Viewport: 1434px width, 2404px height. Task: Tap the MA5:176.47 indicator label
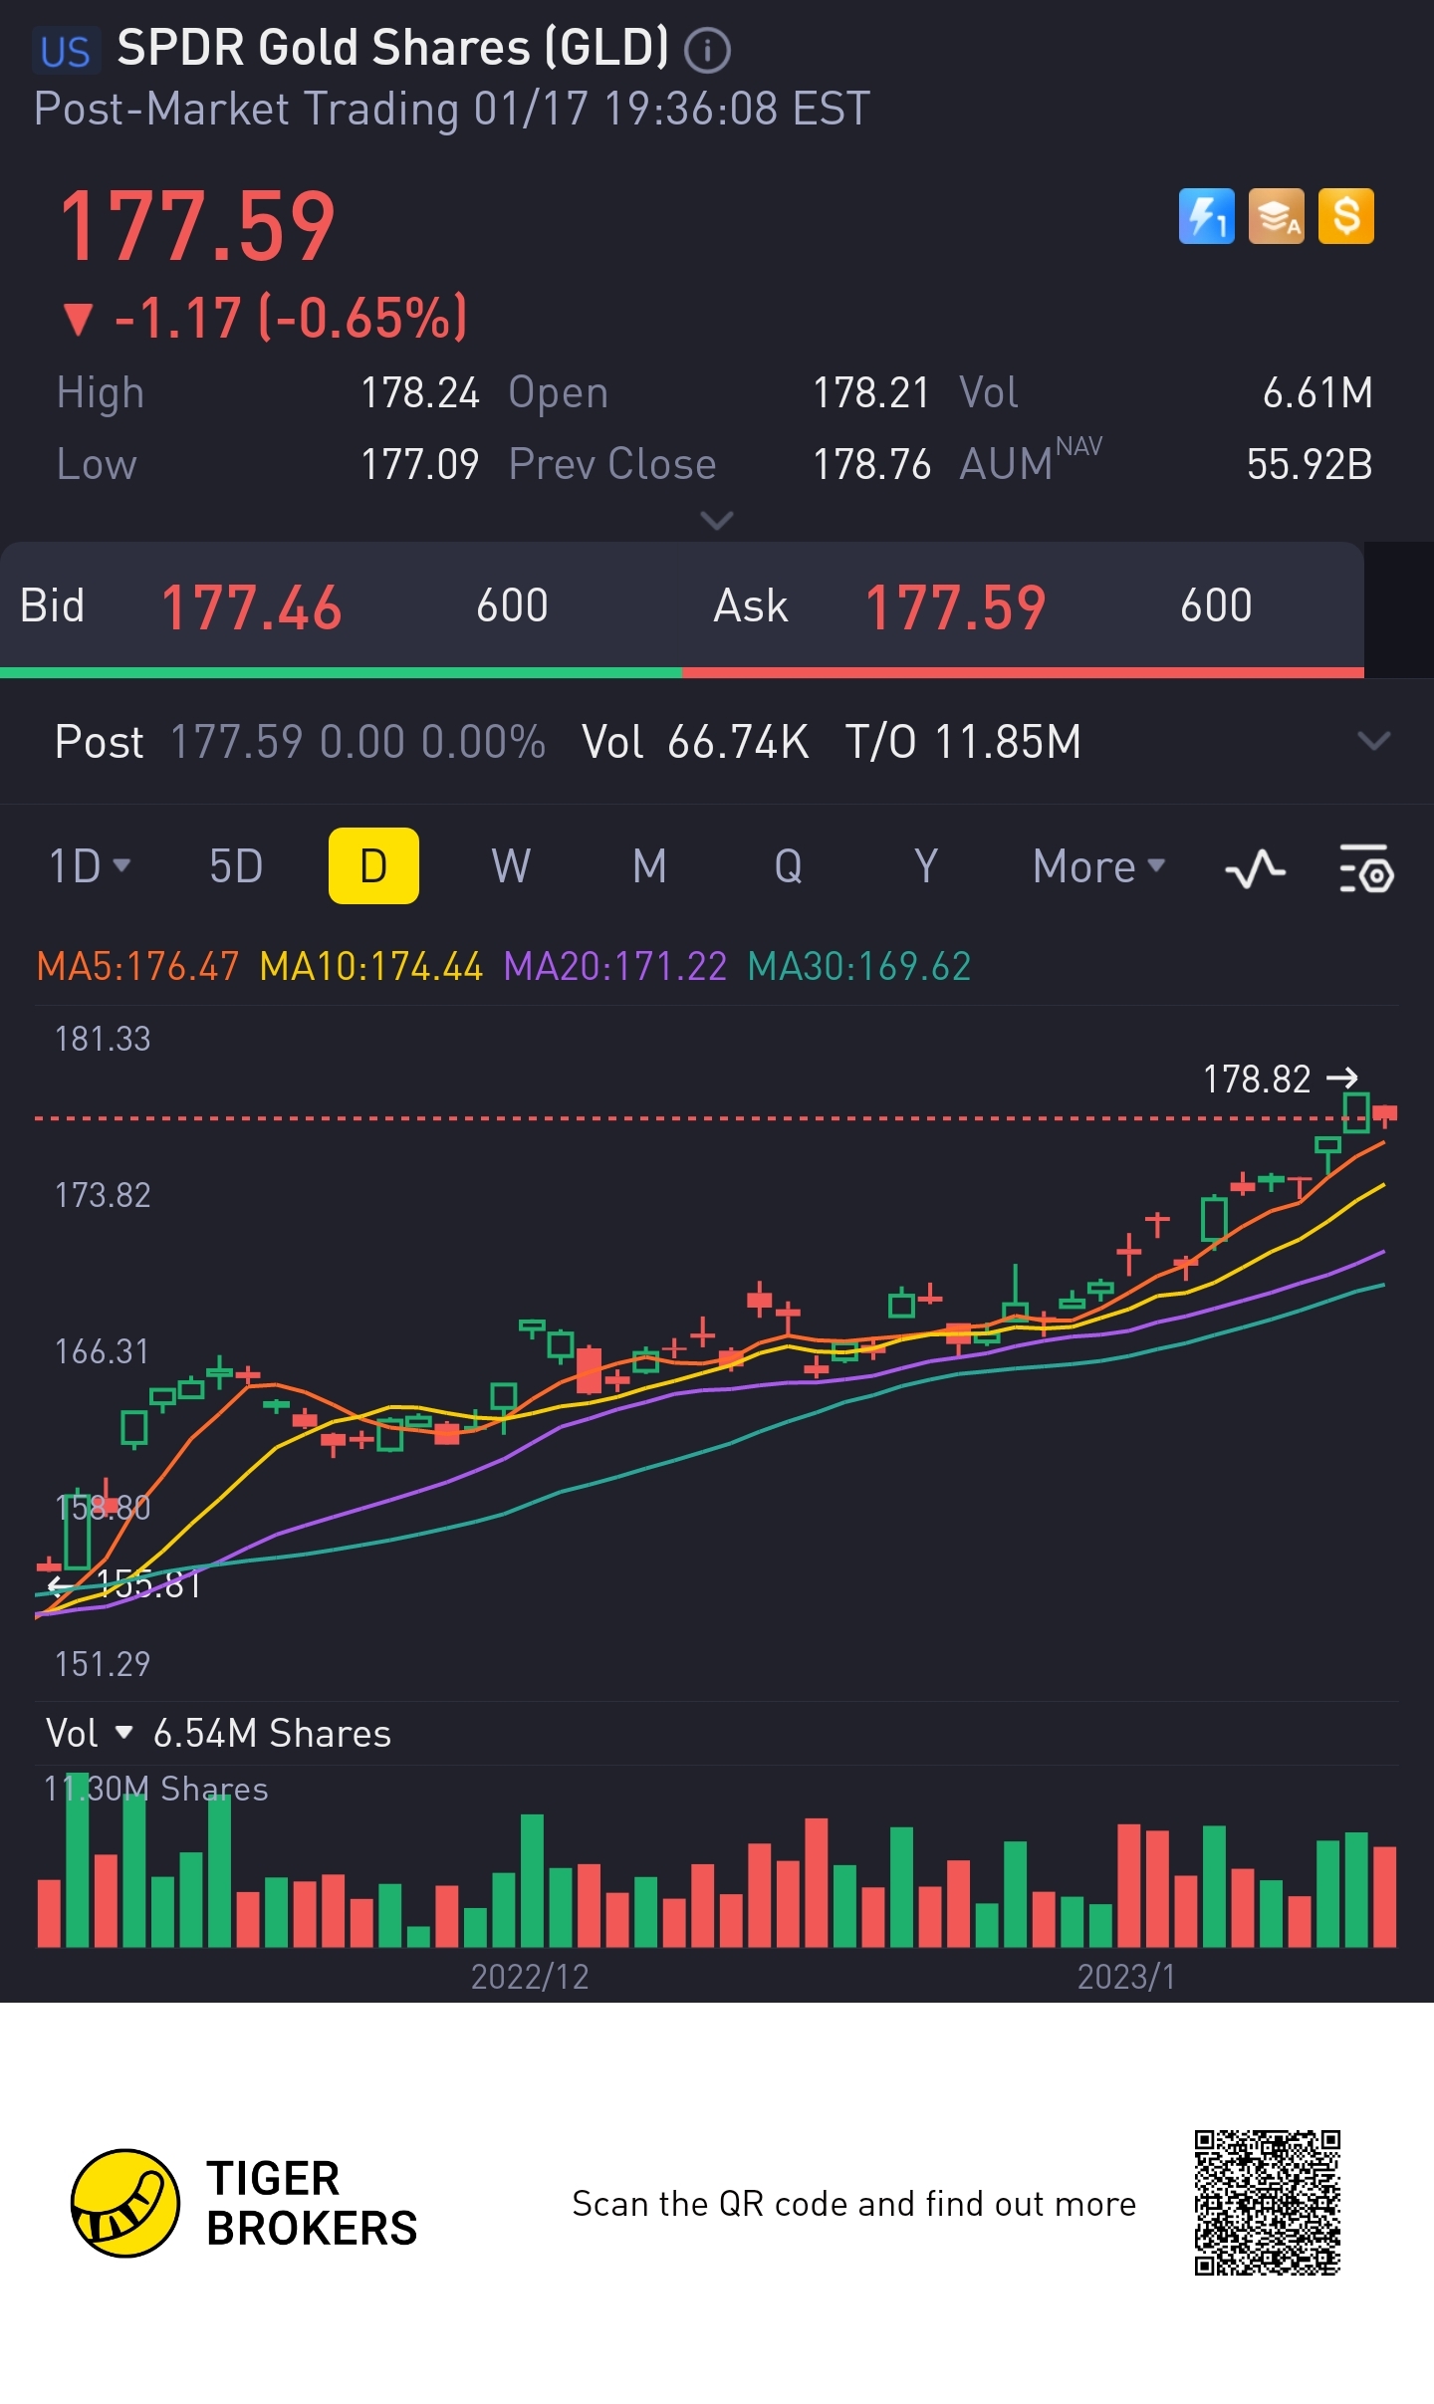coord(137,966)
